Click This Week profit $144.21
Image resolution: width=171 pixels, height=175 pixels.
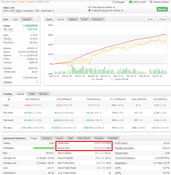[x=58, y=113]
